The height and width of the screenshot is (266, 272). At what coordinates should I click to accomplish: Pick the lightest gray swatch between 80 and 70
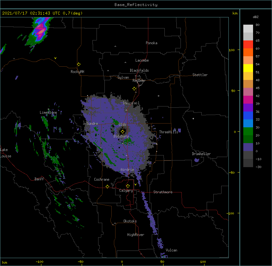(248, 29)
